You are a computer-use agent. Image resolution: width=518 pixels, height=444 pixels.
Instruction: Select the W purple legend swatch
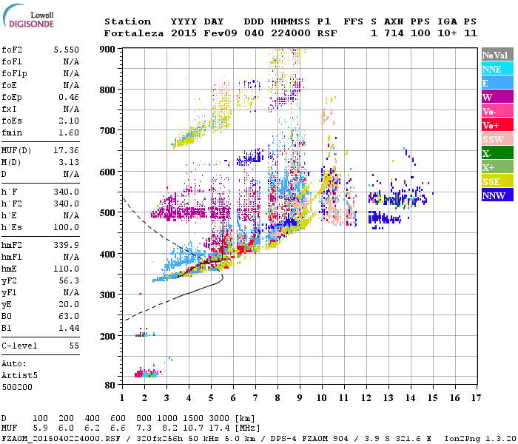coord(497,97)
